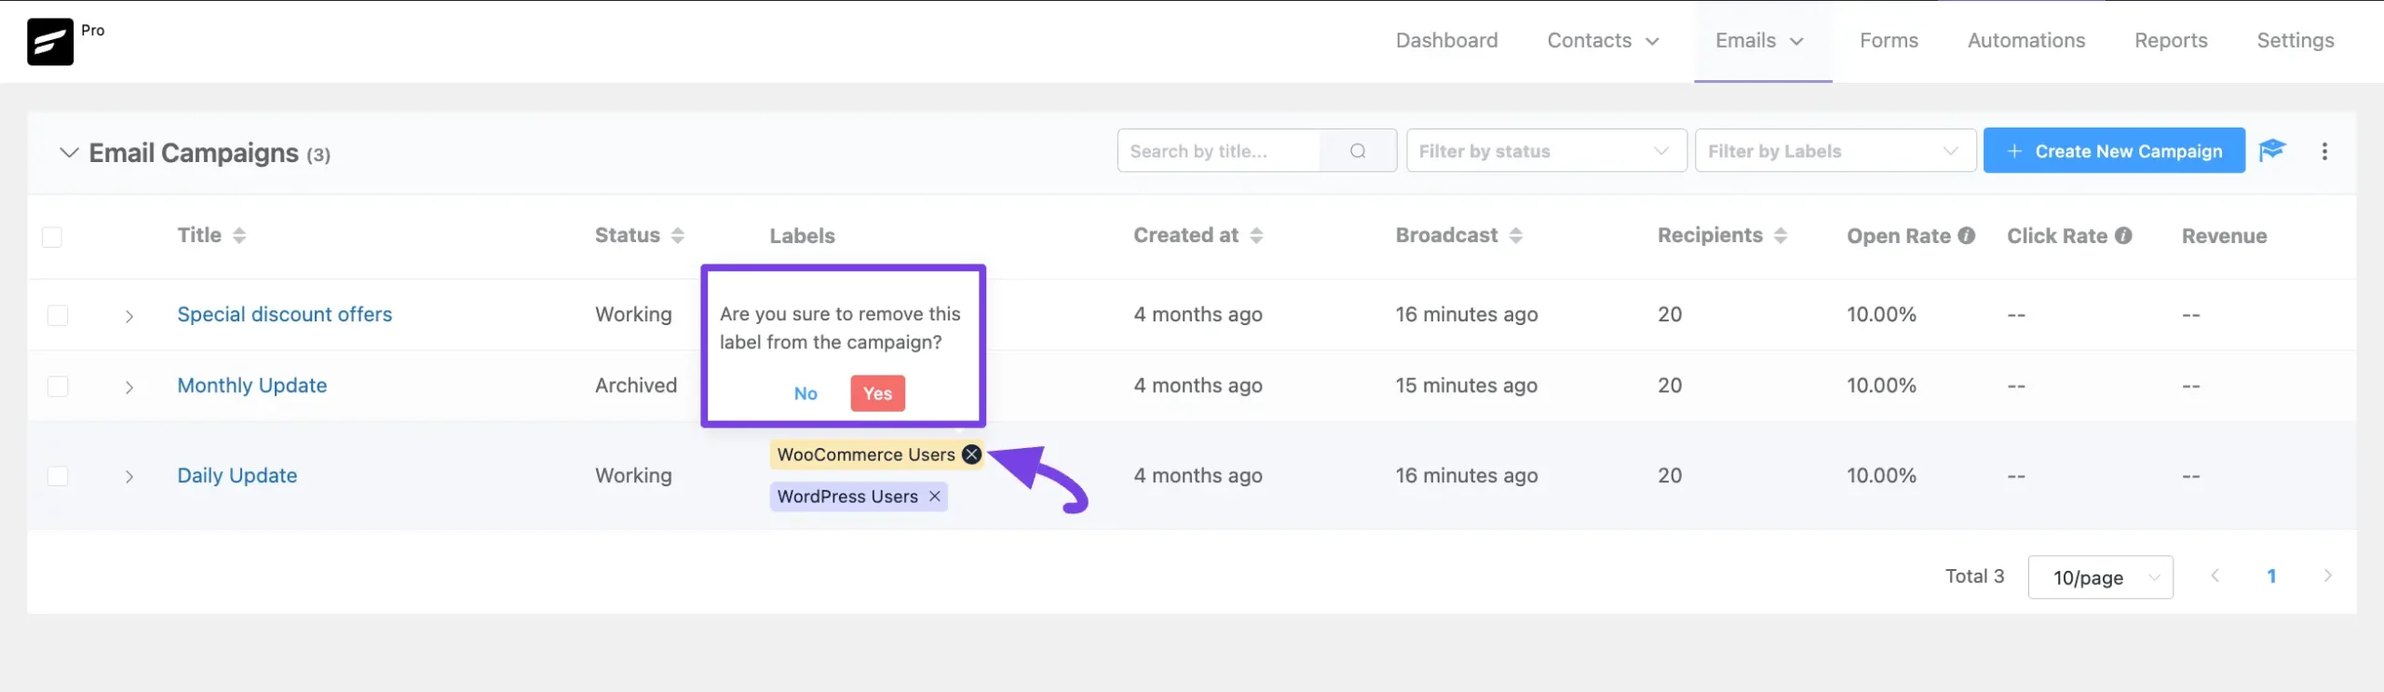The height and width of the screenshot is (692, 2384).
Task: Click the FluentCRM Pro logo
Action: pyautogui.click(x=50, y=42)
